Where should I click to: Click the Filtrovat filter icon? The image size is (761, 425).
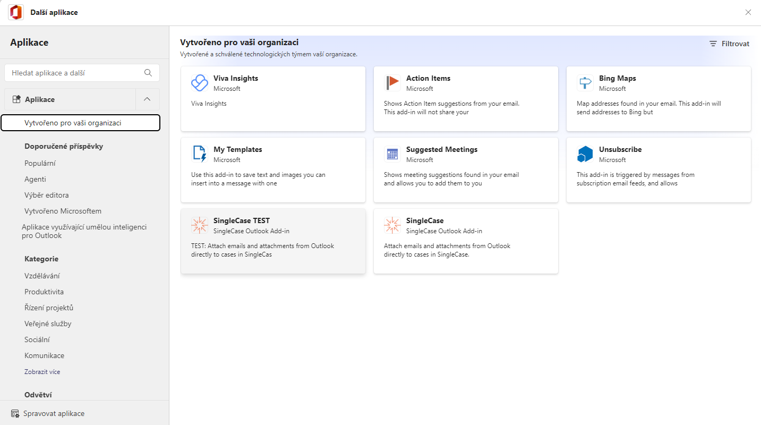point(713,44)
